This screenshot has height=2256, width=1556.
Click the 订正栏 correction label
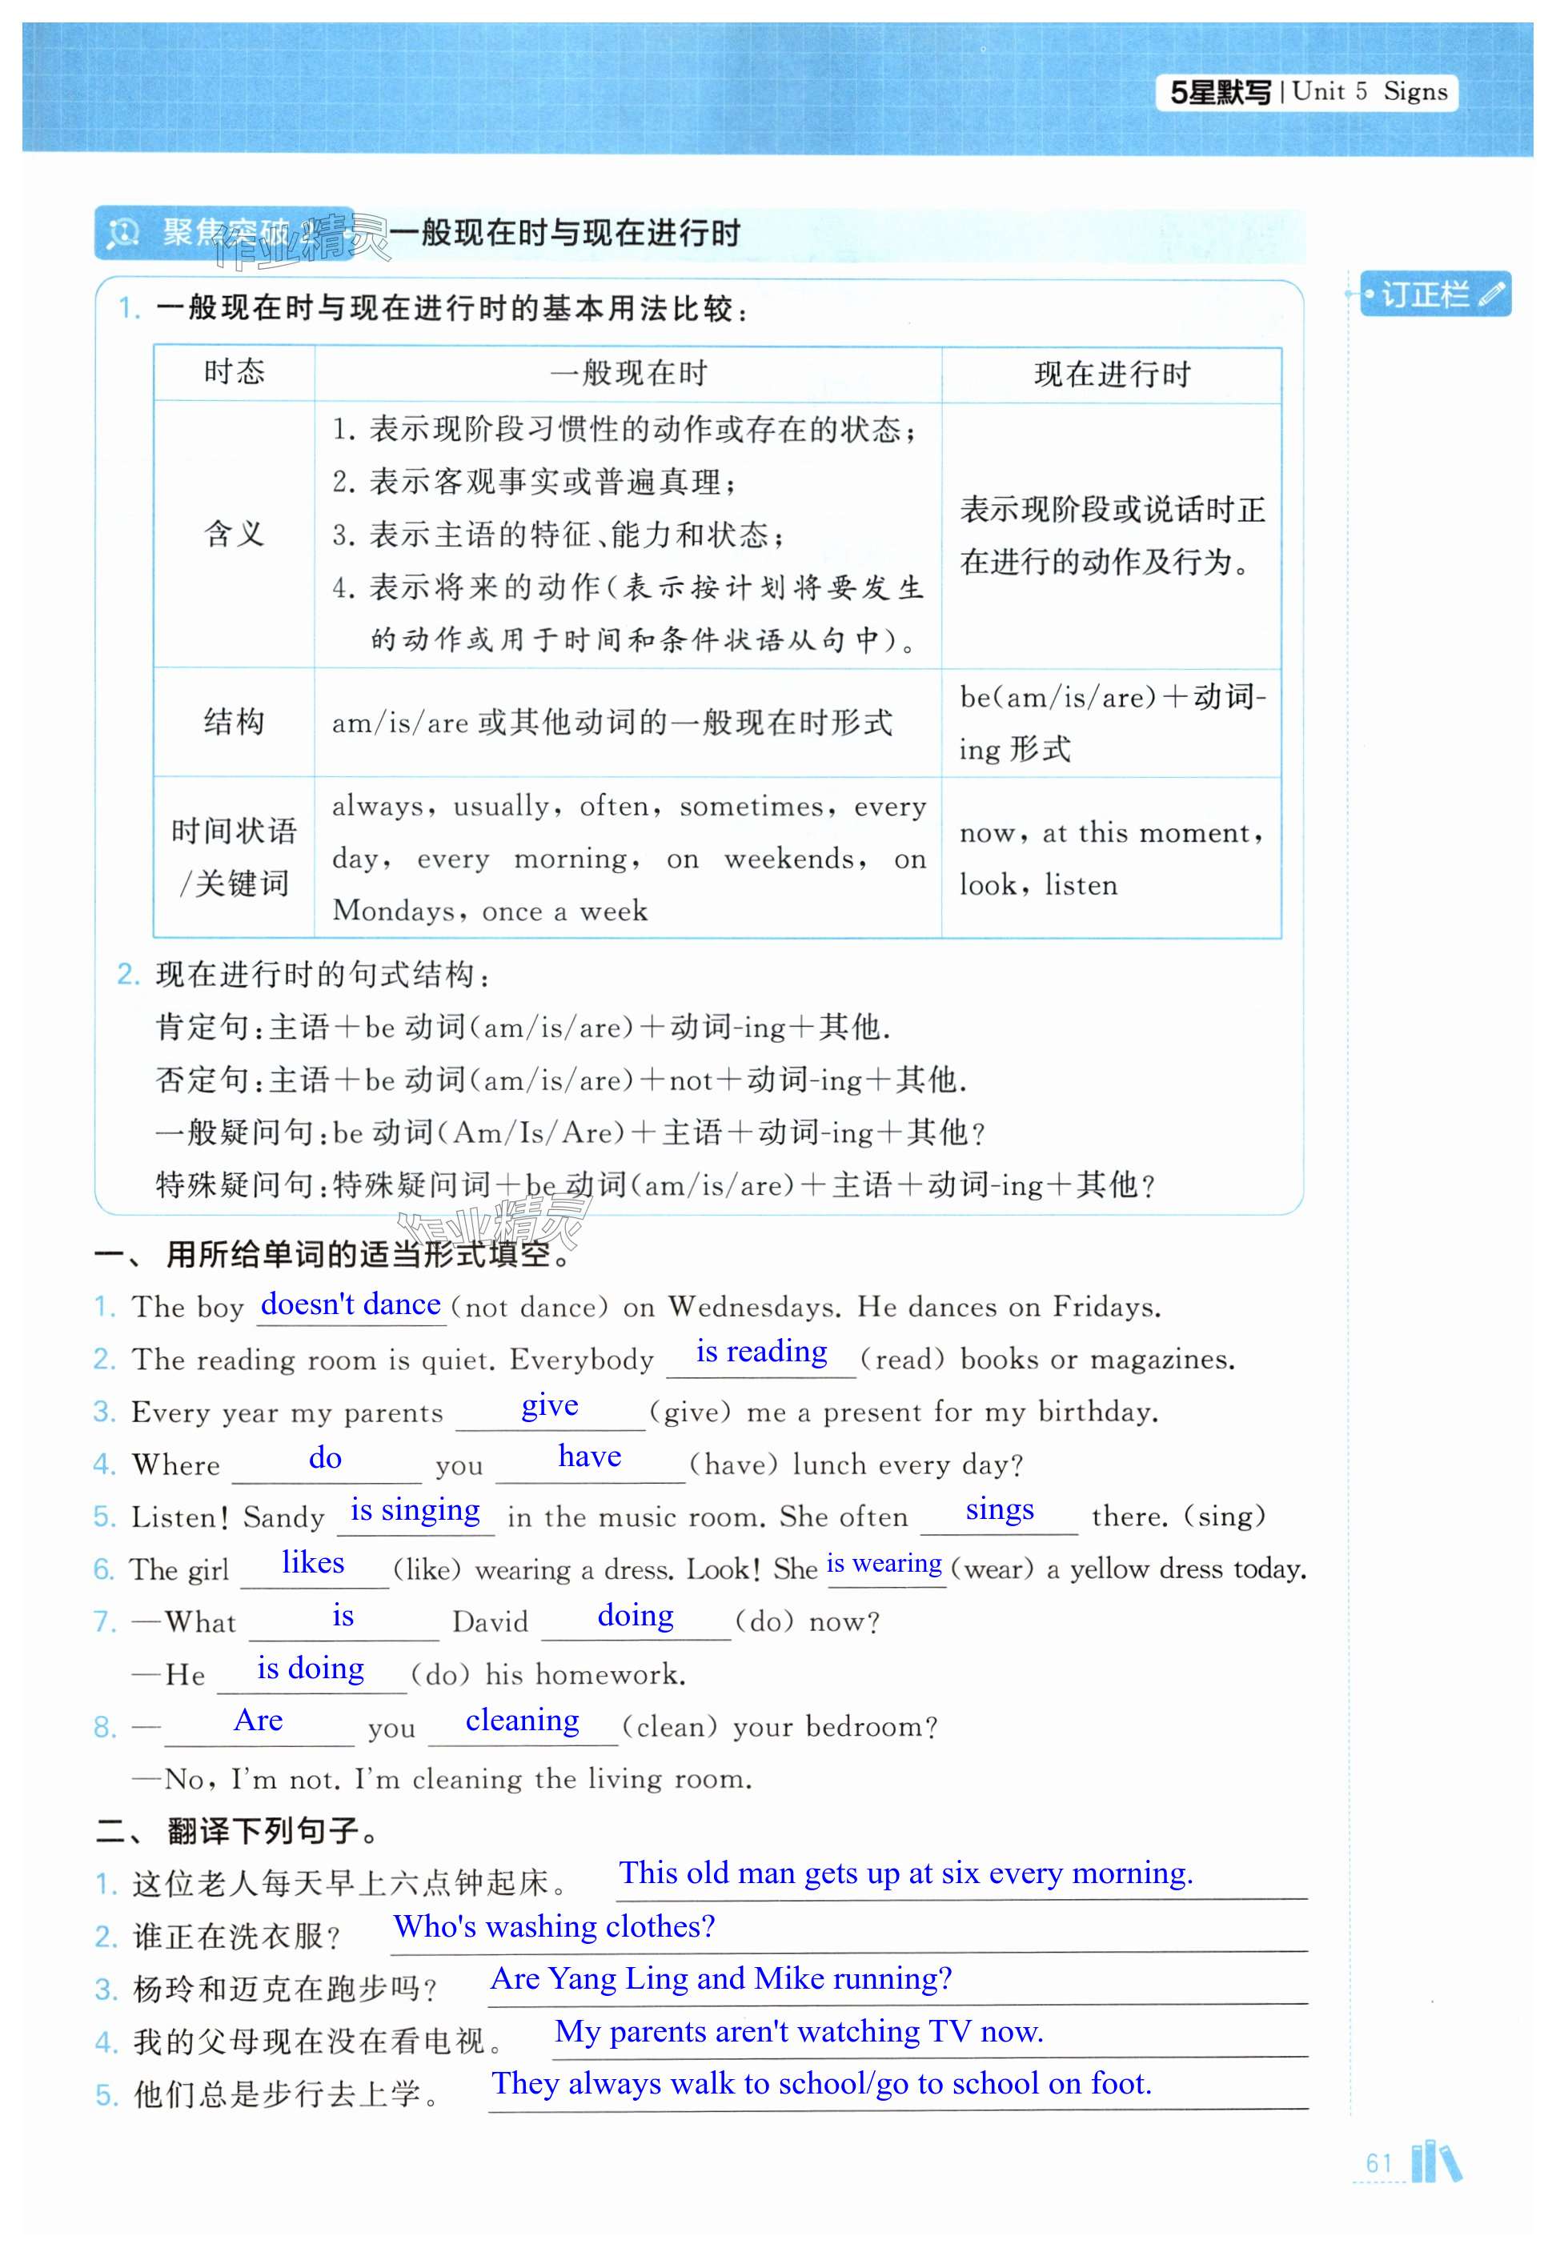[1425, 295]
